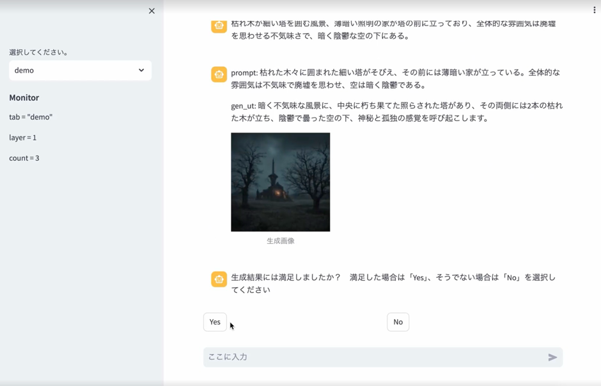
Task: Click the Monitor heading in the sidebar
Action: pyautogui.click(x=24, y=98)
